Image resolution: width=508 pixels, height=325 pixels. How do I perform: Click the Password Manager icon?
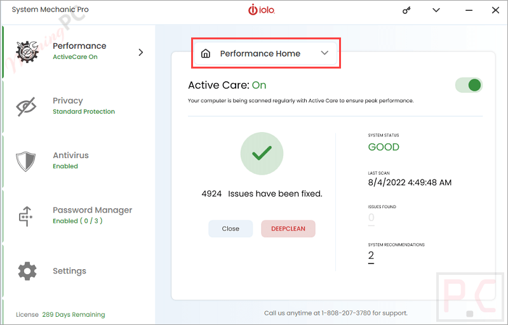[x=25, y=216]
